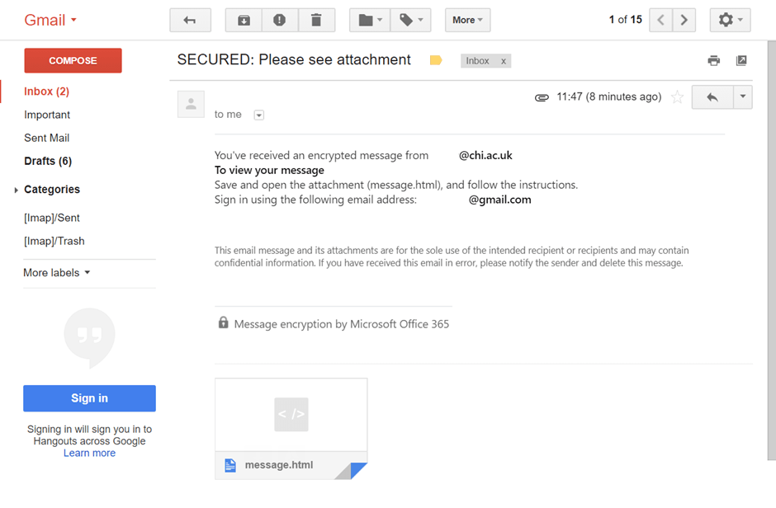Click the Compose button
776x508 pixels.
pos(73,60)
